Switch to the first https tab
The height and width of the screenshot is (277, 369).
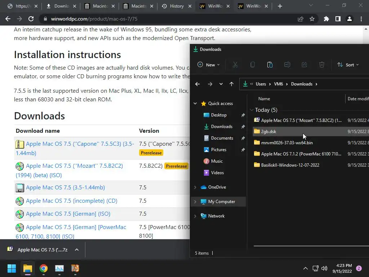pyautogui.click(x=22, y=6)
